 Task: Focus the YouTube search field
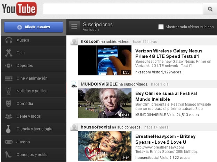click(123, 9)
